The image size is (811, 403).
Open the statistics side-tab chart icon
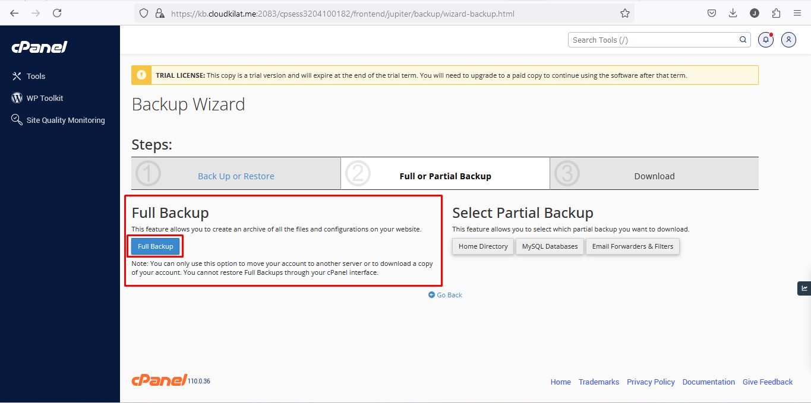pos(804,288)
